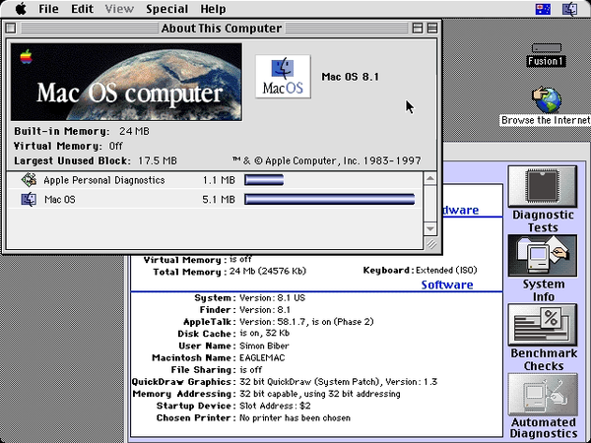
Task: Toggle zoom box of About This Computer
Action: point(418,28)
